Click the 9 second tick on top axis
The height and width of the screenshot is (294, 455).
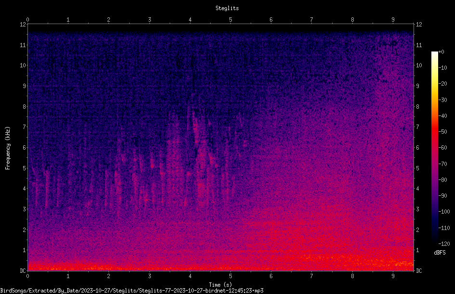[x=393, y=20]
